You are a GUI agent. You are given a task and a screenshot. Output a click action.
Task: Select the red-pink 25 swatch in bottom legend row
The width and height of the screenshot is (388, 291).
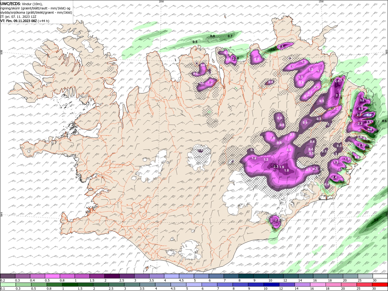pos(364,285)
